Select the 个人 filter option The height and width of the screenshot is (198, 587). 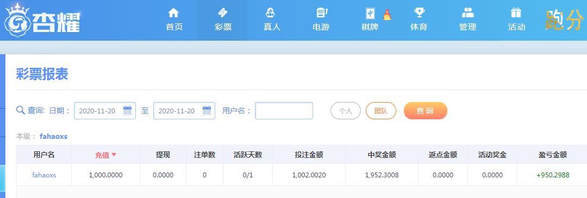346,111
